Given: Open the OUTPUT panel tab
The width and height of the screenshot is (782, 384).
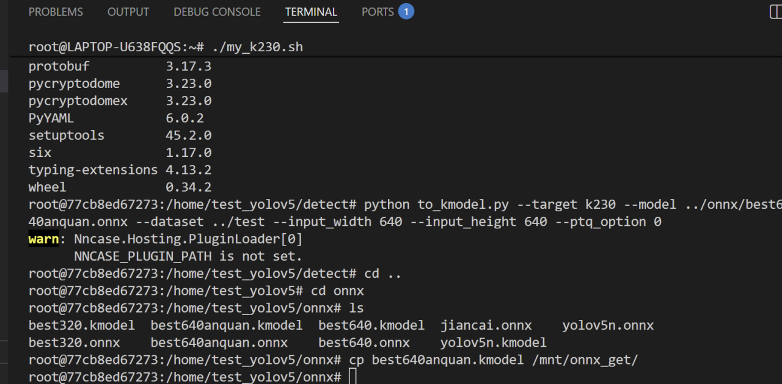Looking at the screenshot, I should pos(128,12).
